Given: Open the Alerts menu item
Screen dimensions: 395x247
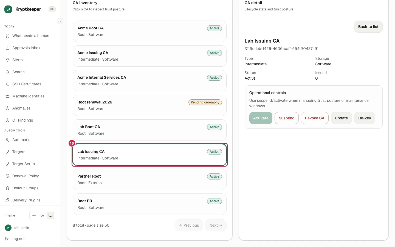Looking at the screenshot, I should click(x=30, y=60).
